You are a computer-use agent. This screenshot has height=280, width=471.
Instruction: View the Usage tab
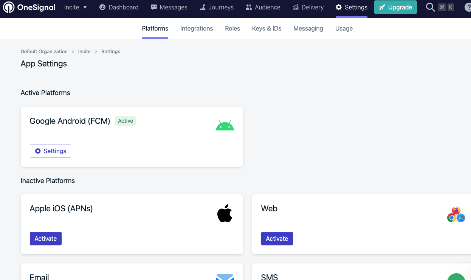[344, 28]
